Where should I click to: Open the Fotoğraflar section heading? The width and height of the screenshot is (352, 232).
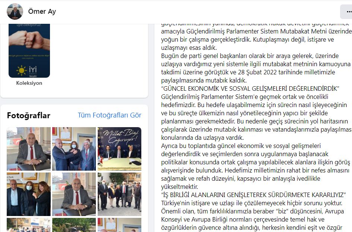point(28,115)
